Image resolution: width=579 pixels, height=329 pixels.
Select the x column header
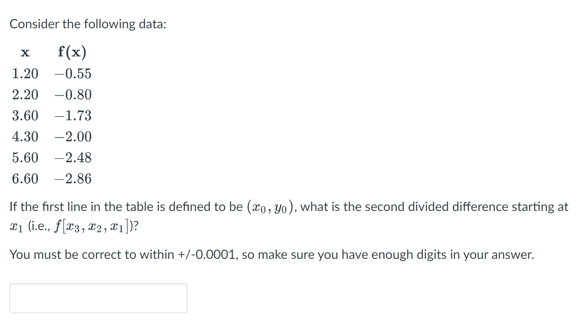coord(25,52)
